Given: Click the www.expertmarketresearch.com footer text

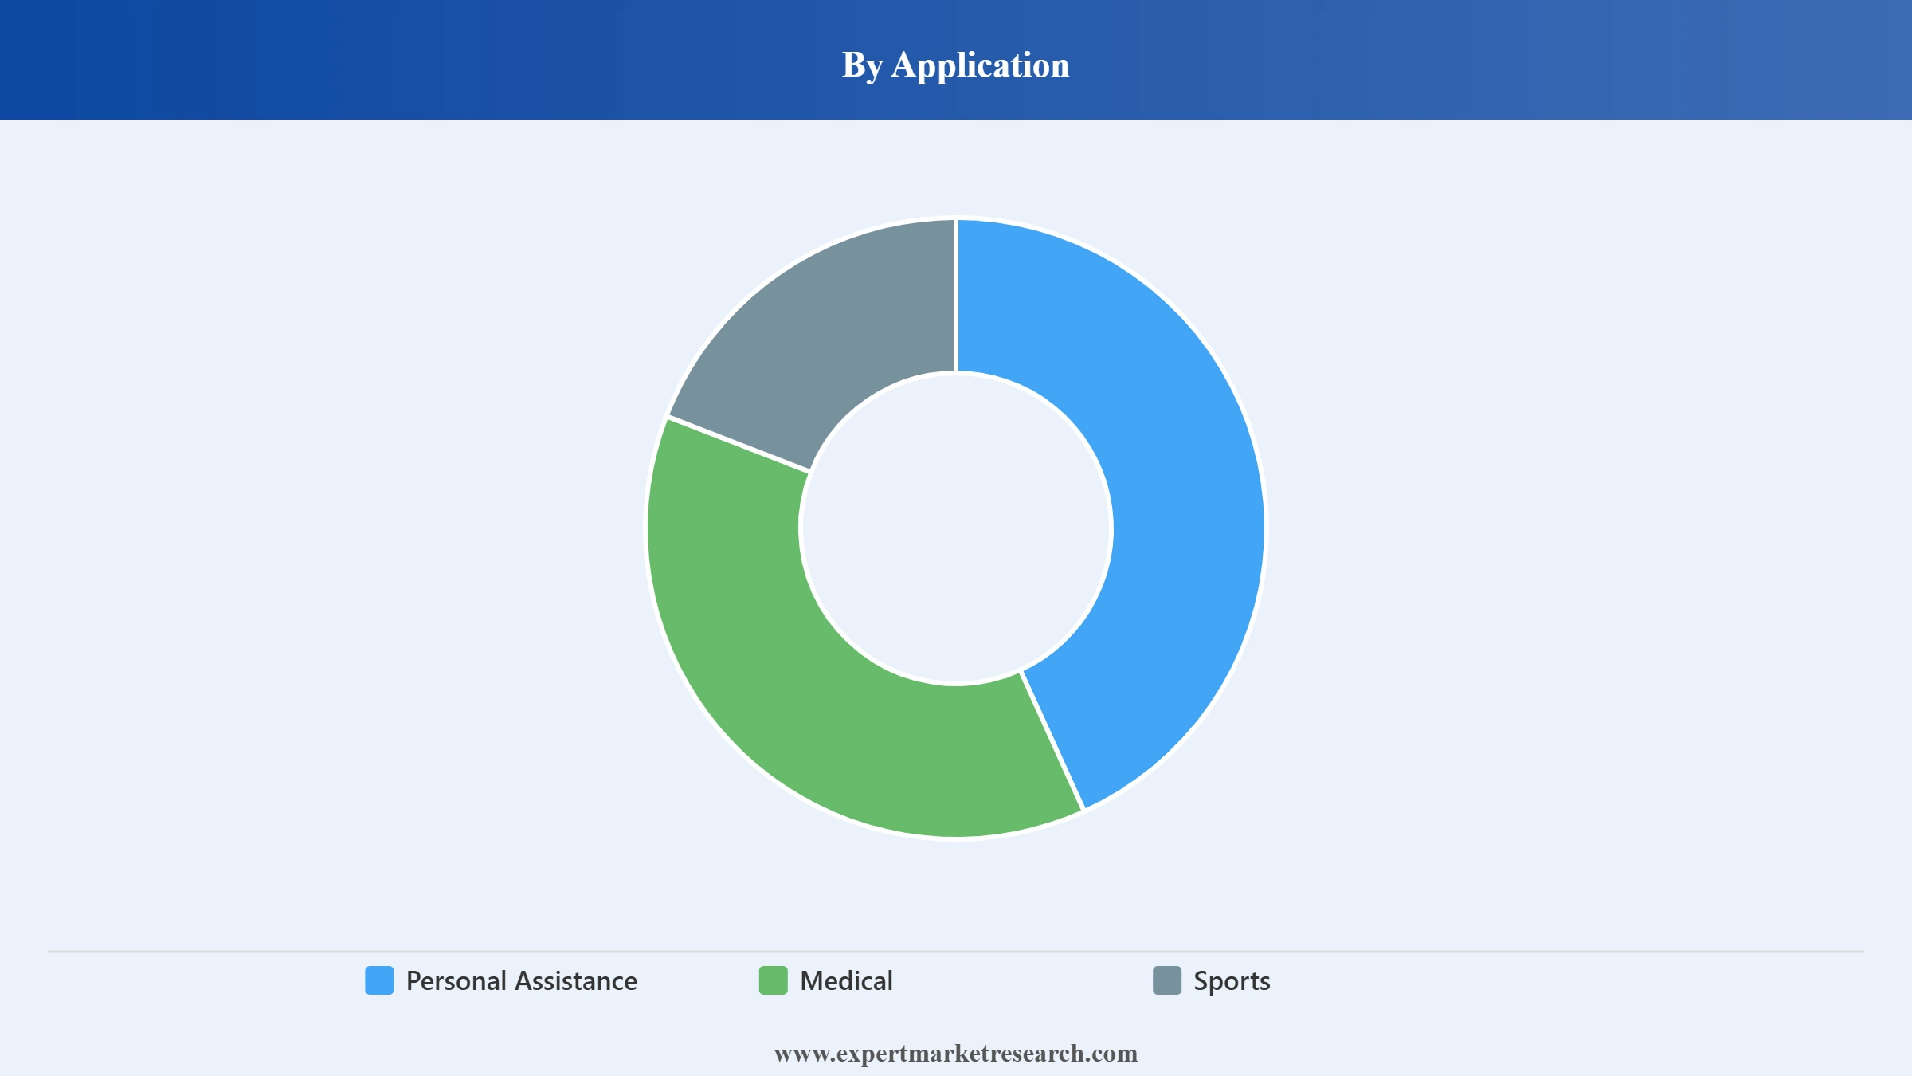Looking at the screenshot, I should (956, 1054).
